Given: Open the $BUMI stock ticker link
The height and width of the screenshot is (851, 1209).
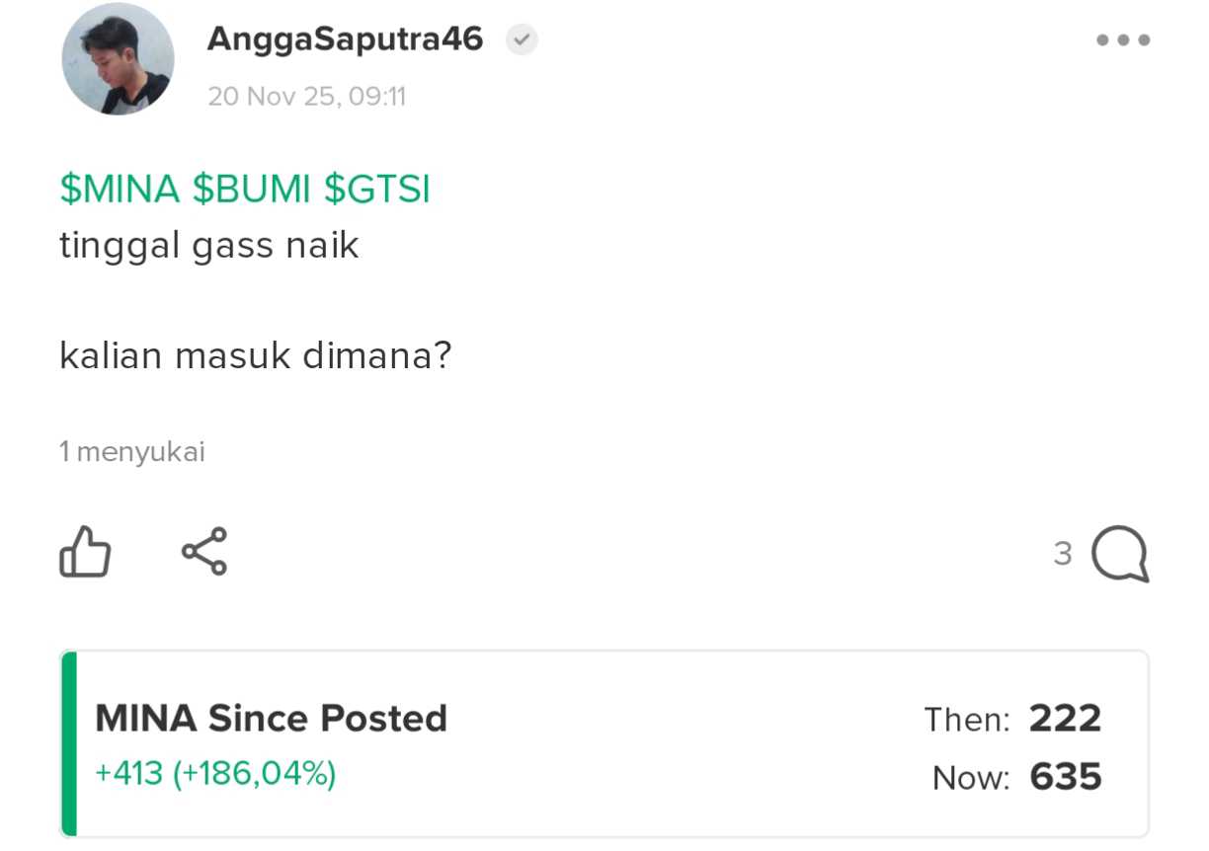Looking at the screenshot, I should click(x=251, y=190).
